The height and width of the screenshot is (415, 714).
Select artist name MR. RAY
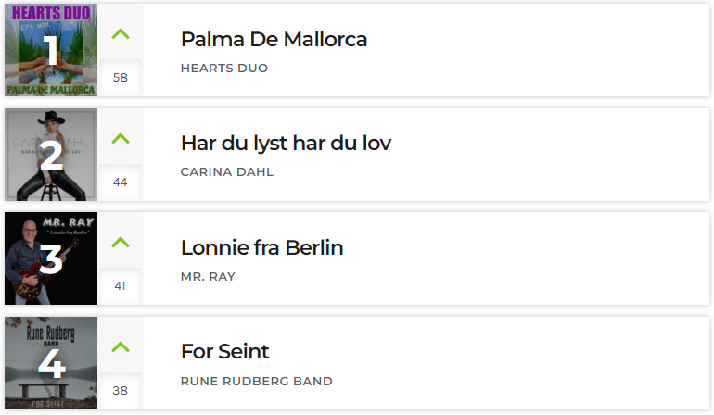[208, 277]
